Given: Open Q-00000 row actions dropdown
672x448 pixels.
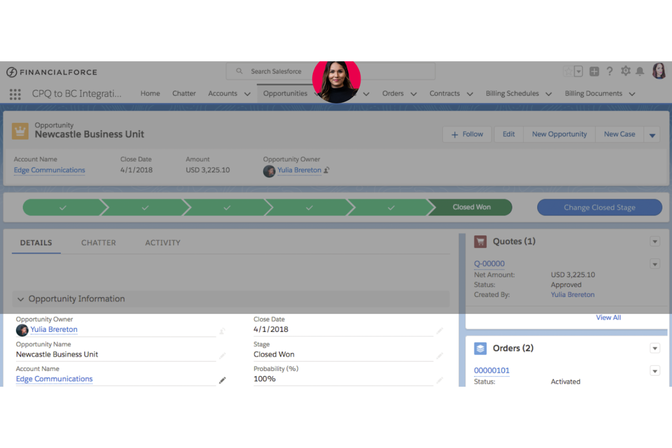Looking at the screenshot, I should pyautogui.click(x=655, y=264).
